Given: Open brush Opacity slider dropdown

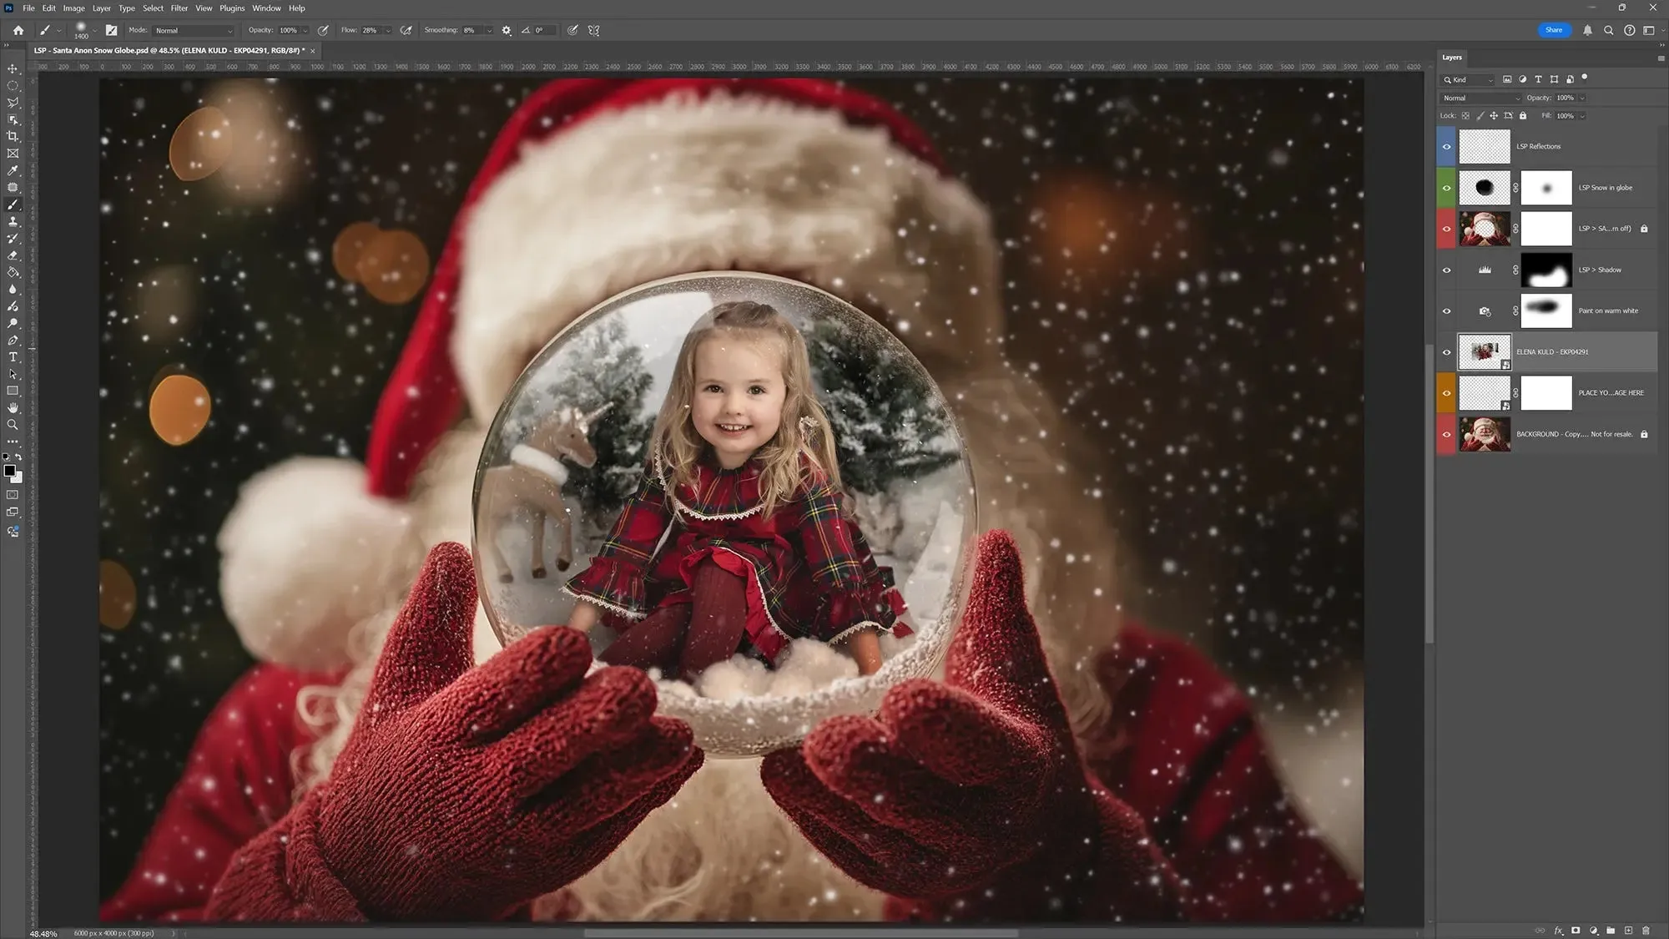Looking at the screenshot, I should pos(305,30).
